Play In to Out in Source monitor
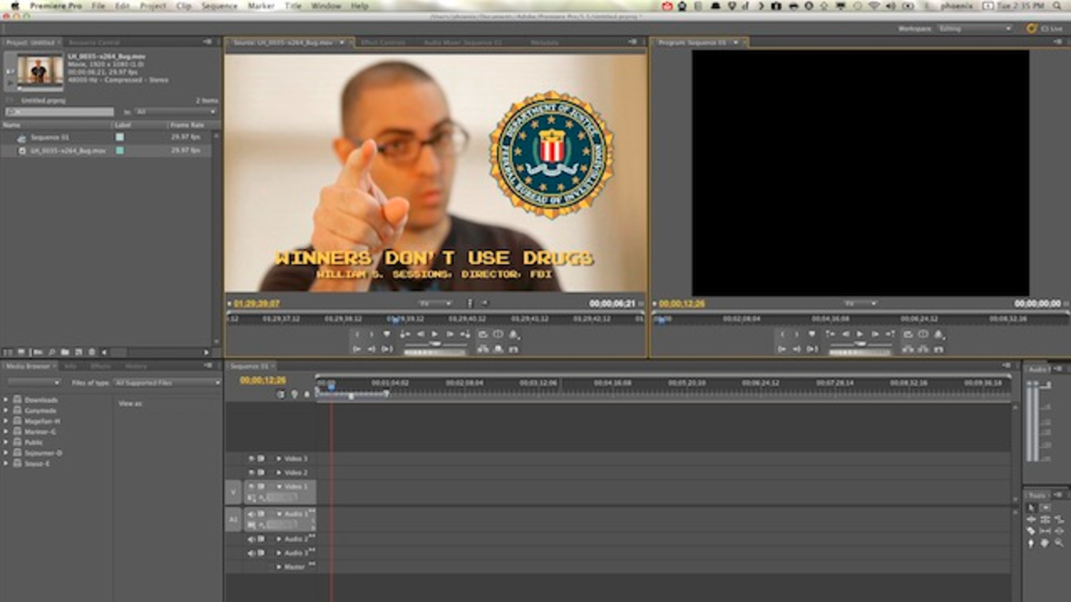 pos(387,349)
